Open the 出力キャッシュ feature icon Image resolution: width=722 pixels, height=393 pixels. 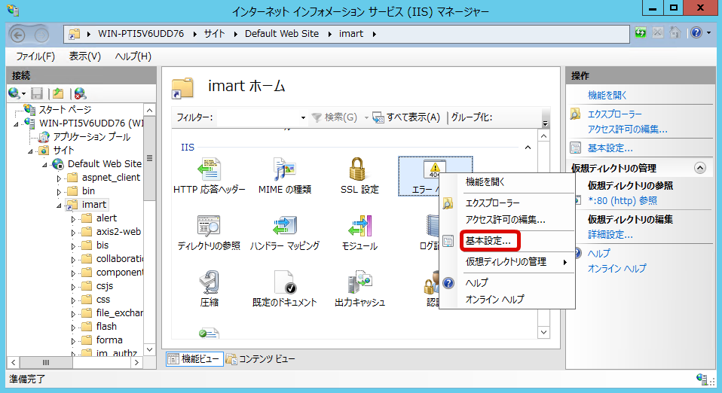tap(359, 289)
